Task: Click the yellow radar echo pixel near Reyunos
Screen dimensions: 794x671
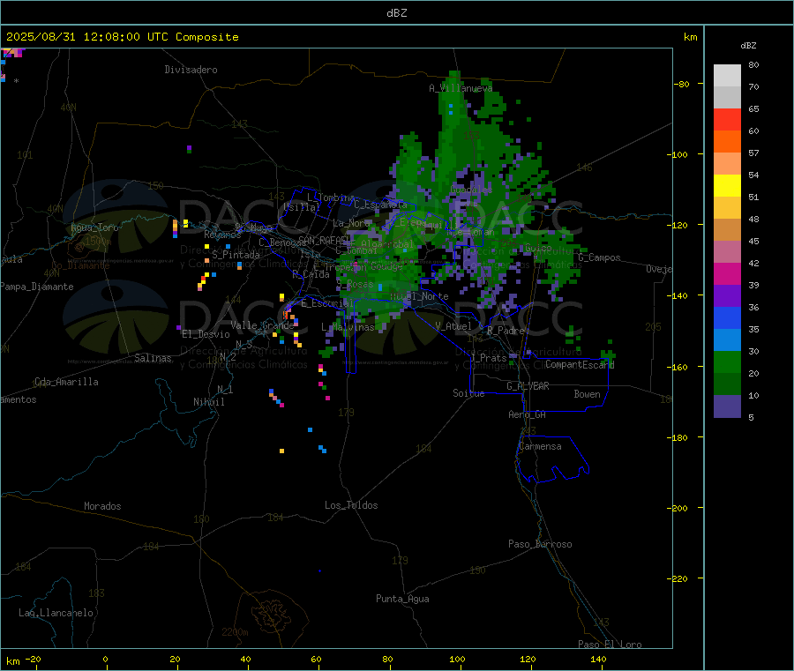Action: 206,246
